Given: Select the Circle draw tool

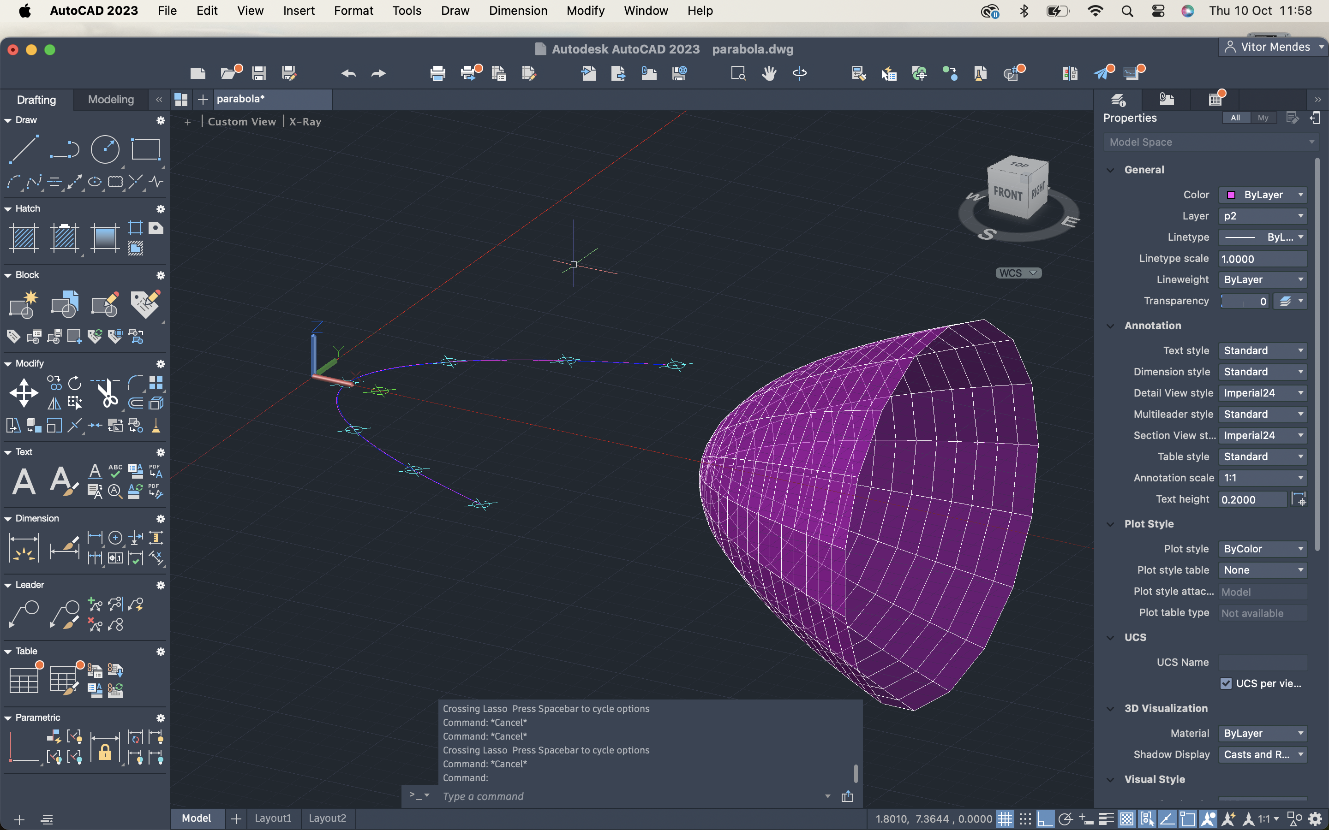Looking at the screenshot, I should [x=104, y=149].
